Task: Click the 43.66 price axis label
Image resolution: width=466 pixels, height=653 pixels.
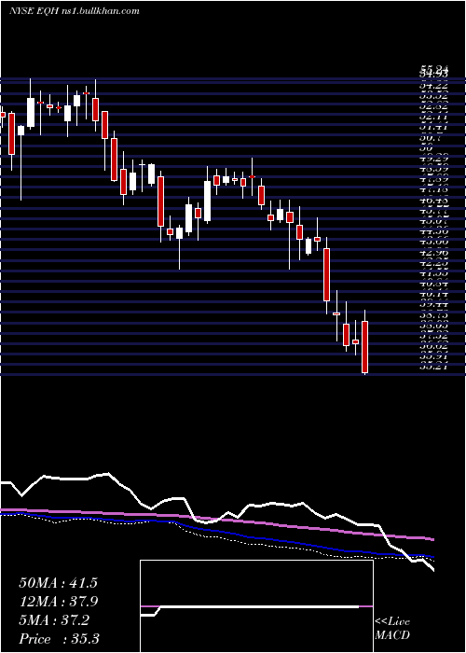Action: [x=434, y=242]
